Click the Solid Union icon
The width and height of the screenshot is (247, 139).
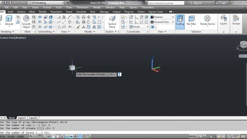coord(40,17)
